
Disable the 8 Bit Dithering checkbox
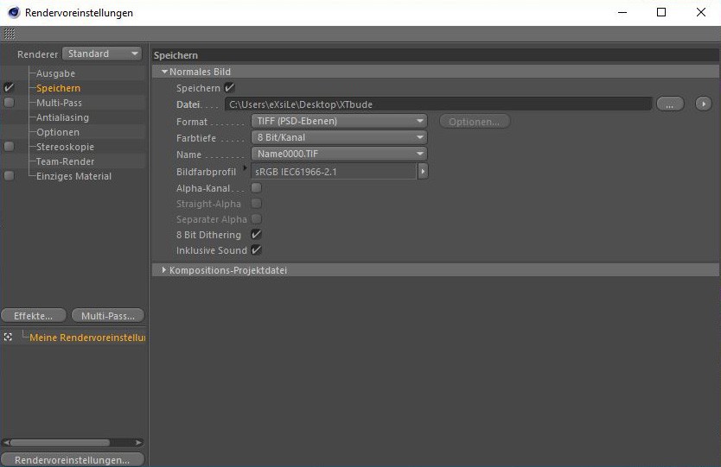tap(256, 234)
